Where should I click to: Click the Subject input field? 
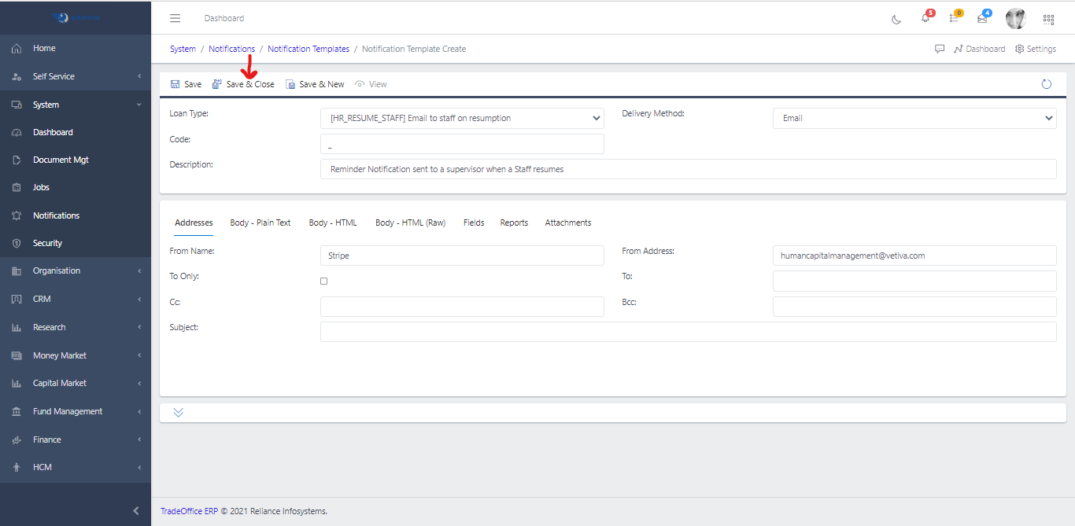(x=688, y=331)
